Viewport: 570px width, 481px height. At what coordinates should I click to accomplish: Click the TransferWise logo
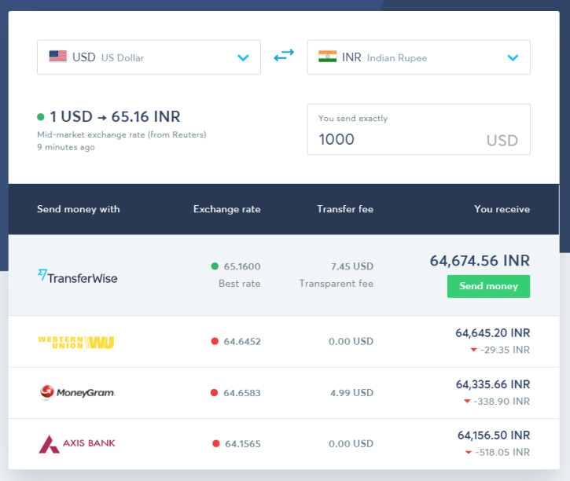(x=77, y=276)
